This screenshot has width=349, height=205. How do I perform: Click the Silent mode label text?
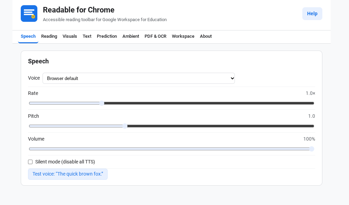[65, 162]
